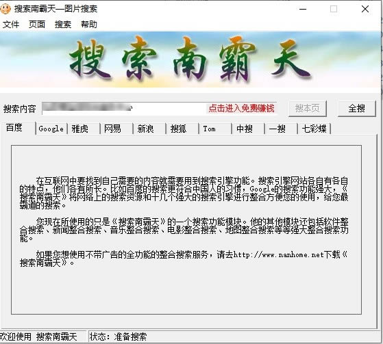Switch to the 新浪 tab
Image resolution: width=383 pixels, height=344 pixels.
(x=149, y=129)
